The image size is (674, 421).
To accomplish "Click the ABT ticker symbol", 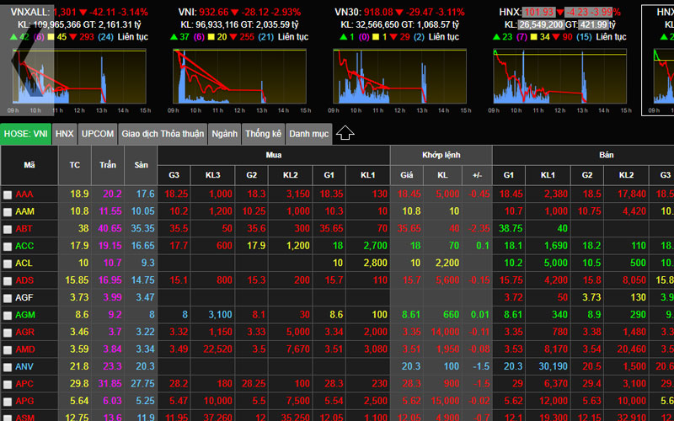I will pyautogui.click(x=24, y=228).
